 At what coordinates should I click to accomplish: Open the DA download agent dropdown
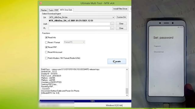(x=82, y=17)
